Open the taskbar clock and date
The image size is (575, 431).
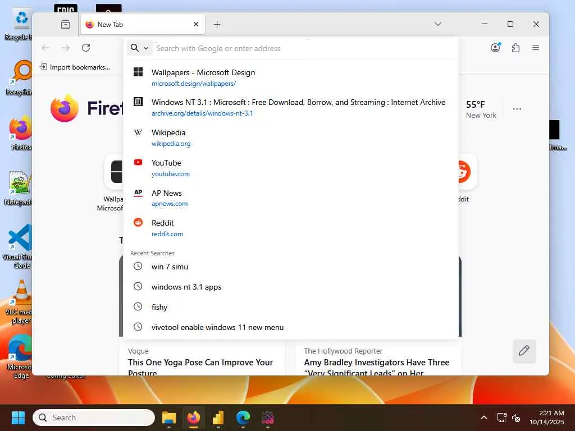tap(547, 418)
